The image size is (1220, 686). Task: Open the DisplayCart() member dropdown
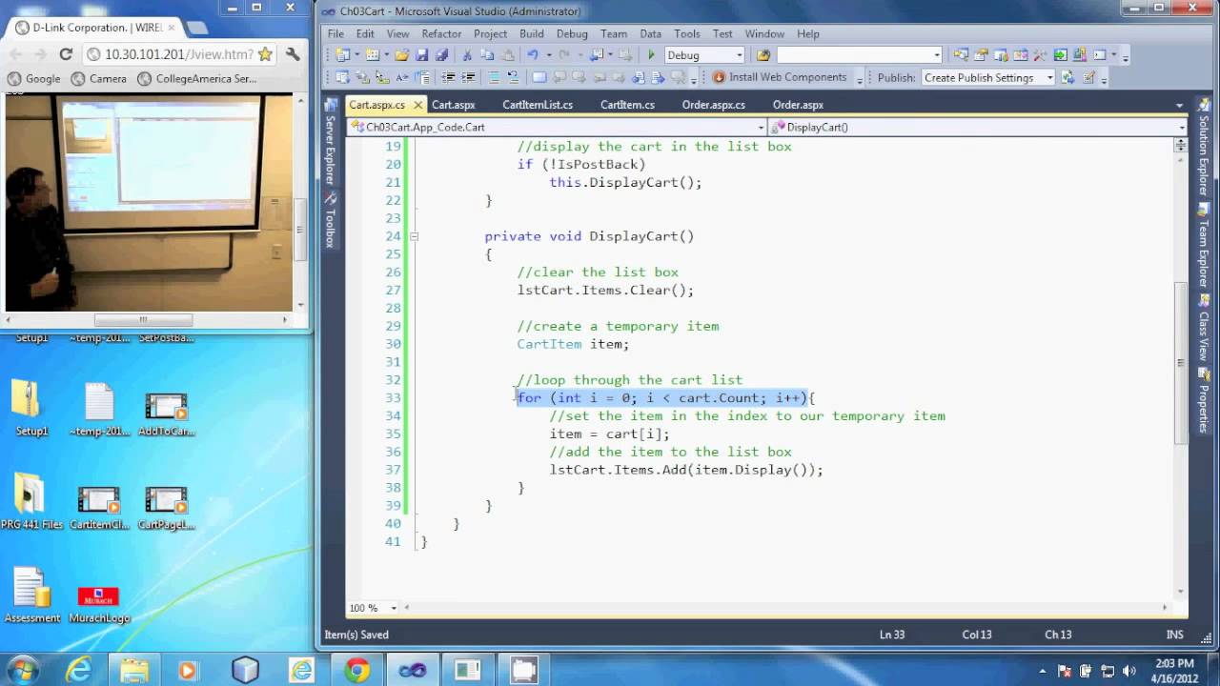click(x=1181, y=127)
